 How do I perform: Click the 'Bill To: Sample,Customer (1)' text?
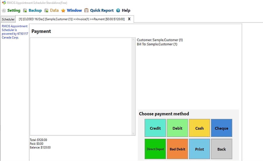[157, 44]
